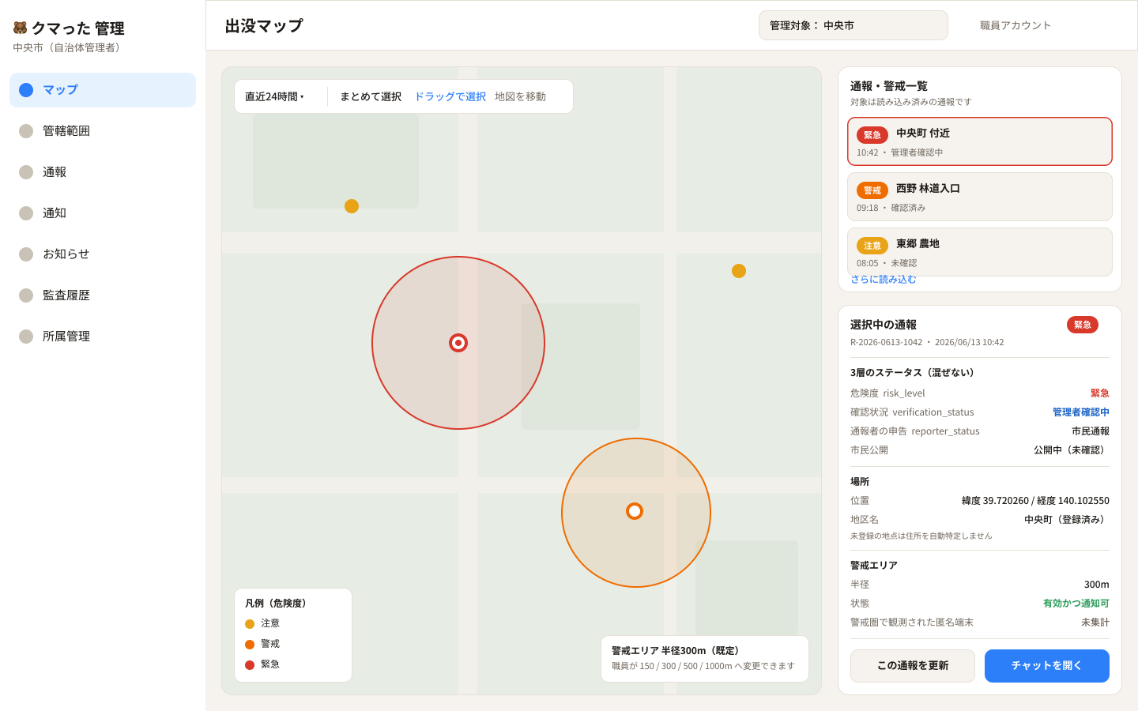Switch to 地図を移動 mode

520,96
